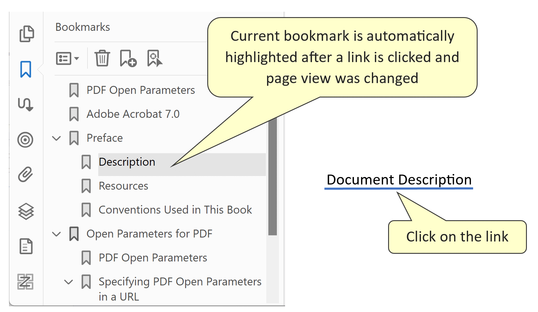Select the Description bookmark
This screenshot has height=312, width=538.
pyautogui.click(x=127, y=162)
